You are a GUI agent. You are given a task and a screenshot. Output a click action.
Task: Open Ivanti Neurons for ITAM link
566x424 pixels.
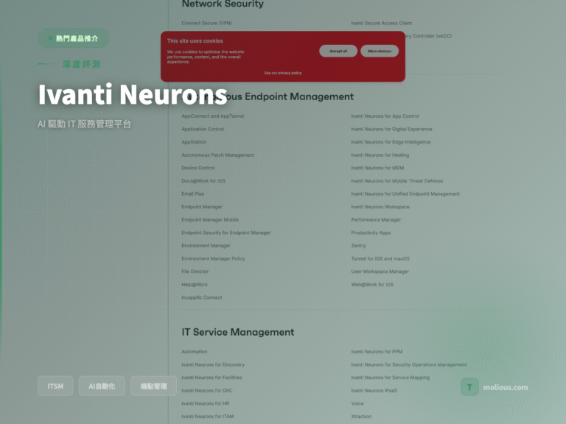coord(208,417)
